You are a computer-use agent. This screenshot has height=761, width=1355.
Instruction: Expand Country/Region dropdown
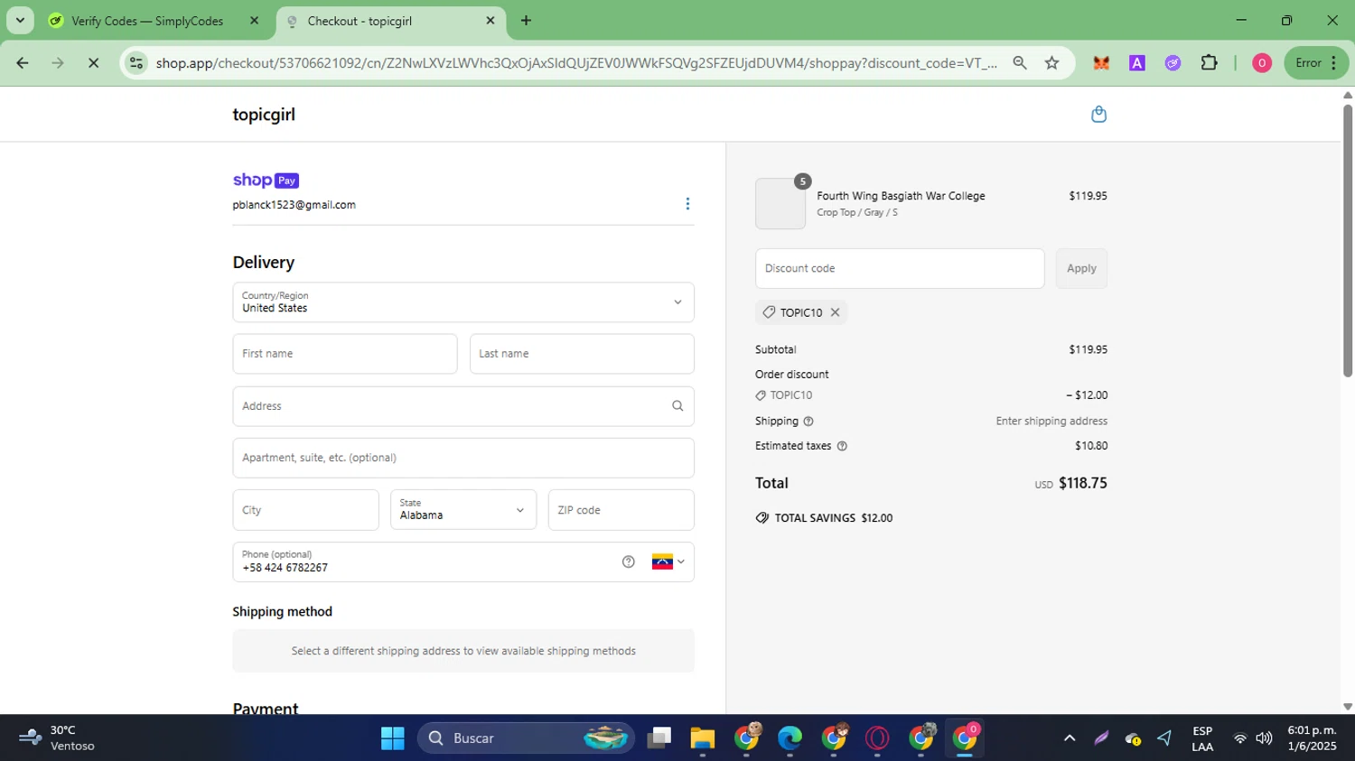pyautogui.click(x=463, y=302)
